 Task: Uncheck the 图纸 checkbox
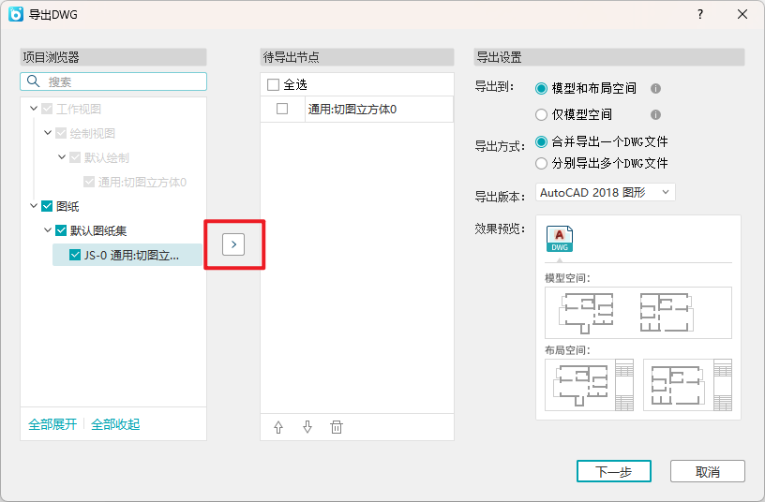47,206
